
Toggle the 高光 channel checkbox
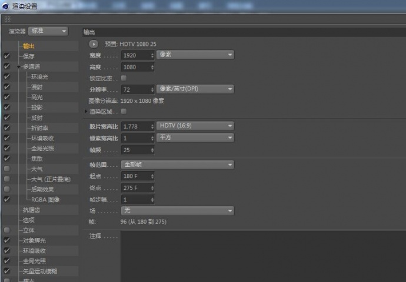point(6,97)
